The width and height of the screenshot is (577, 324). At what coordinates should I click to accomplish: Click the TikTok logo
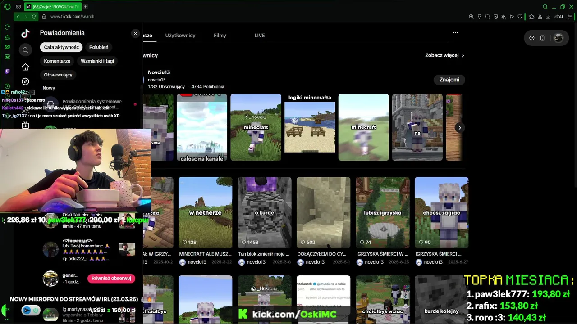(x=25, y=33)
